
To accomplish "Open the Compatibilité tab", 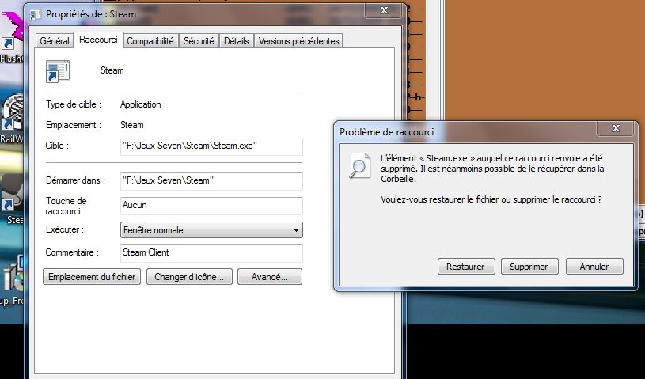I will coord(150,41).
